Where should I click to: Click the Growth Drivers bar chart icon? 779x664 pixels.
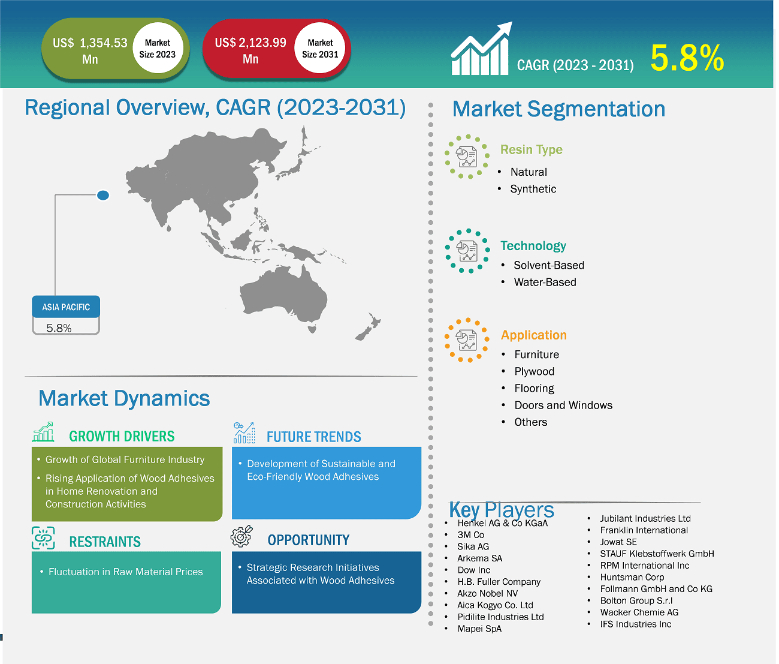click(43, 432)
